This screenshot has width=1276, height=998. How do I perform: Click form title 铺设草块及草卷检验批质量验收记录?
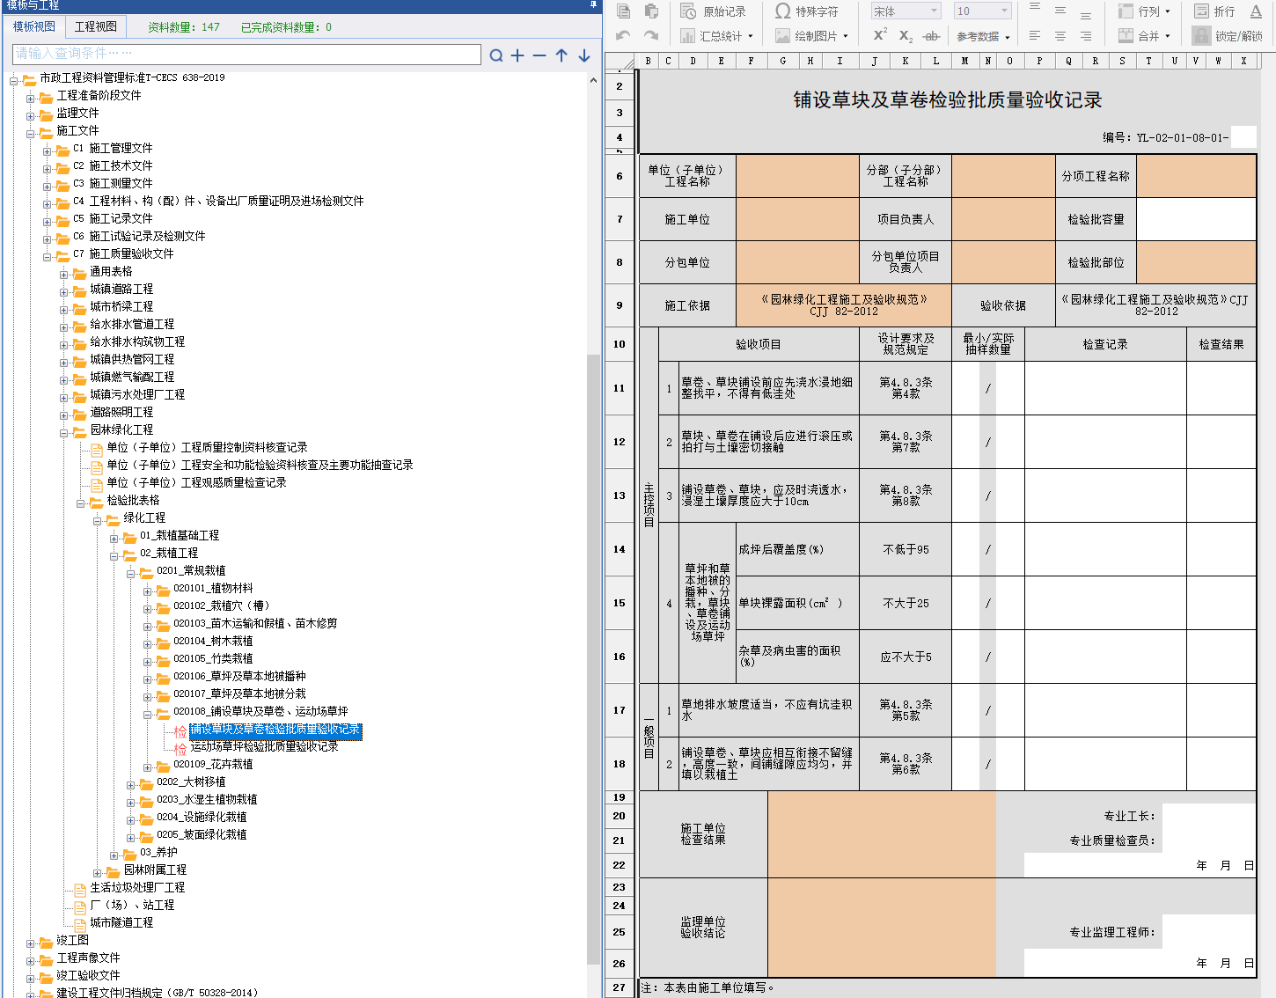coord(948,100)
